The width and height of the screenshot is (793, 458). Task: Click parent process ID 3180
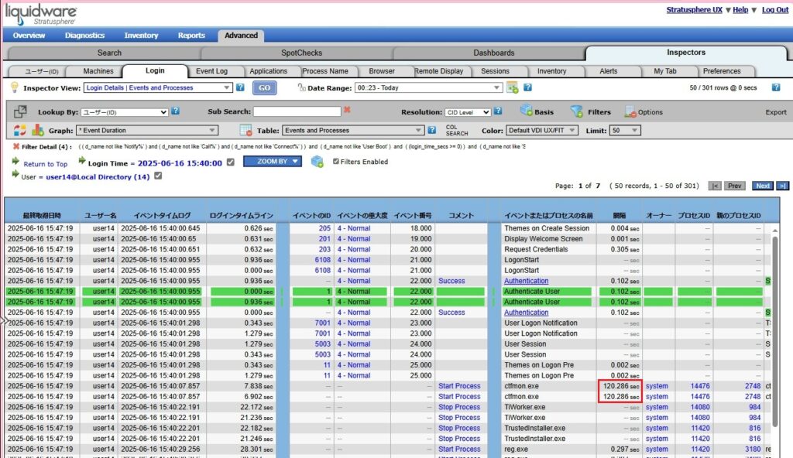tap(753, 449)
